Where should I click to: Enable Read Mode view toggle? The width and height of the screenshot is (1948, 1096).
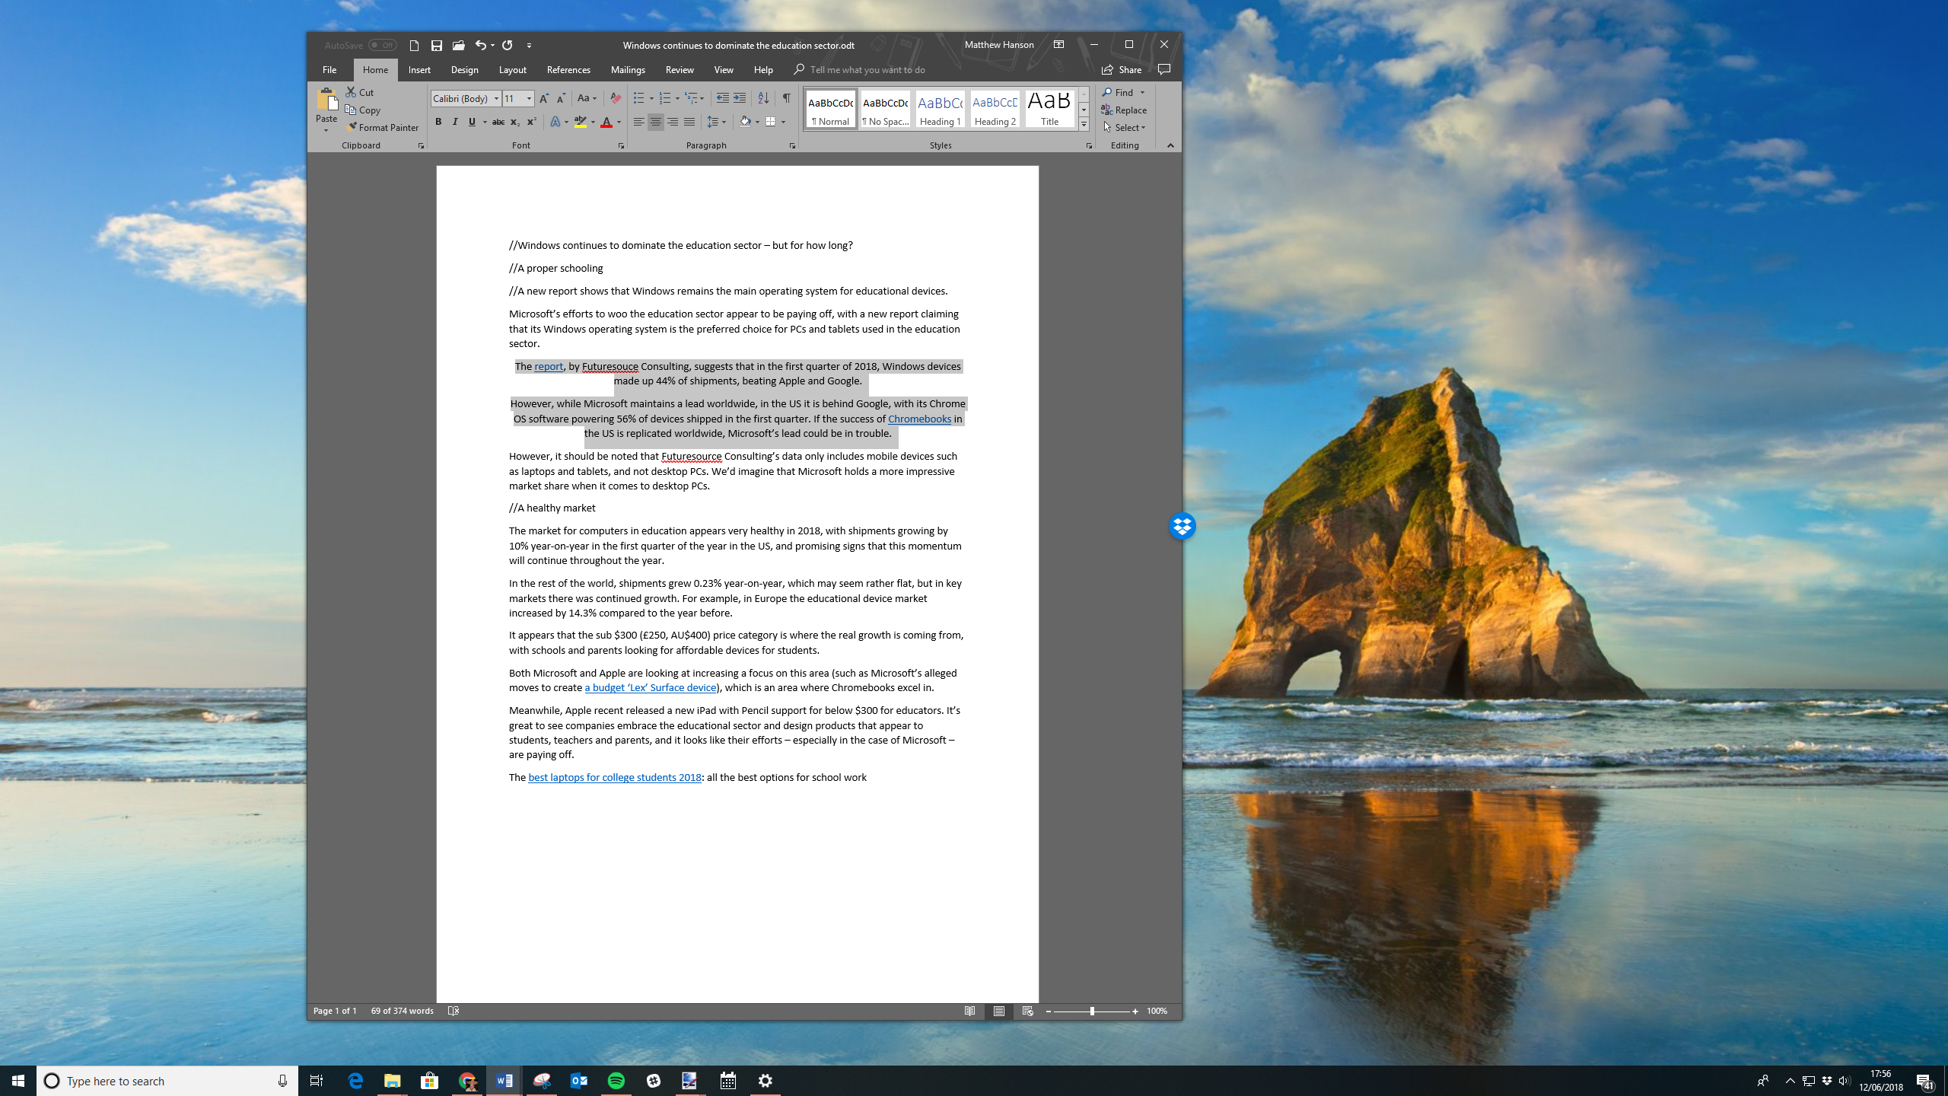pos(969,1010)
